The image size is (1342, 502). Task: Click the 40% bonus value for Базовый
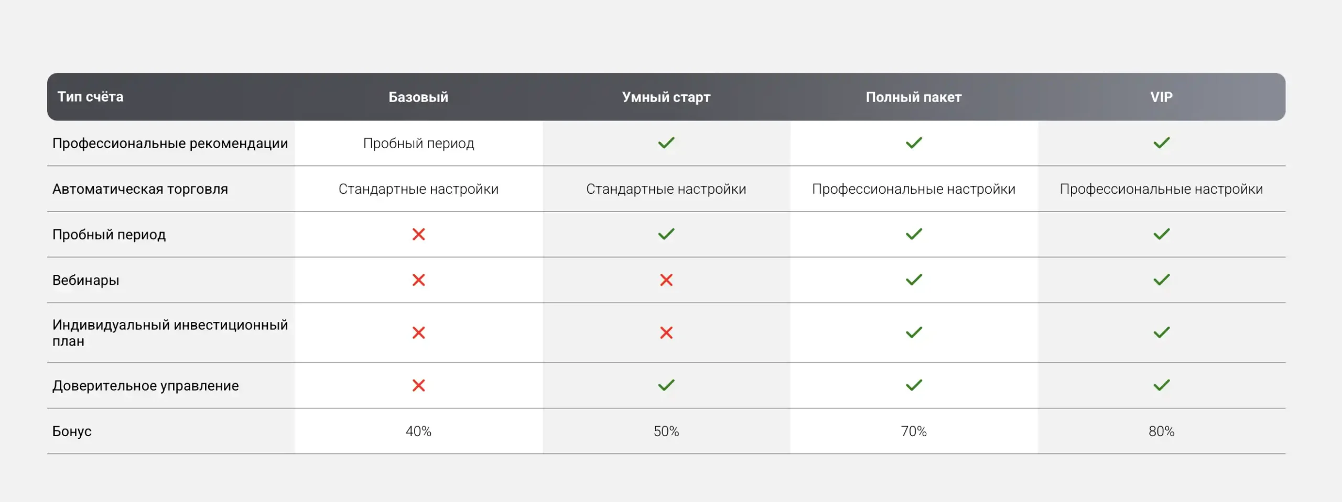tap(418, 431)
